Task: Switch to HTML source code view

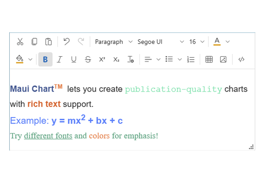Action: [241, 60]
